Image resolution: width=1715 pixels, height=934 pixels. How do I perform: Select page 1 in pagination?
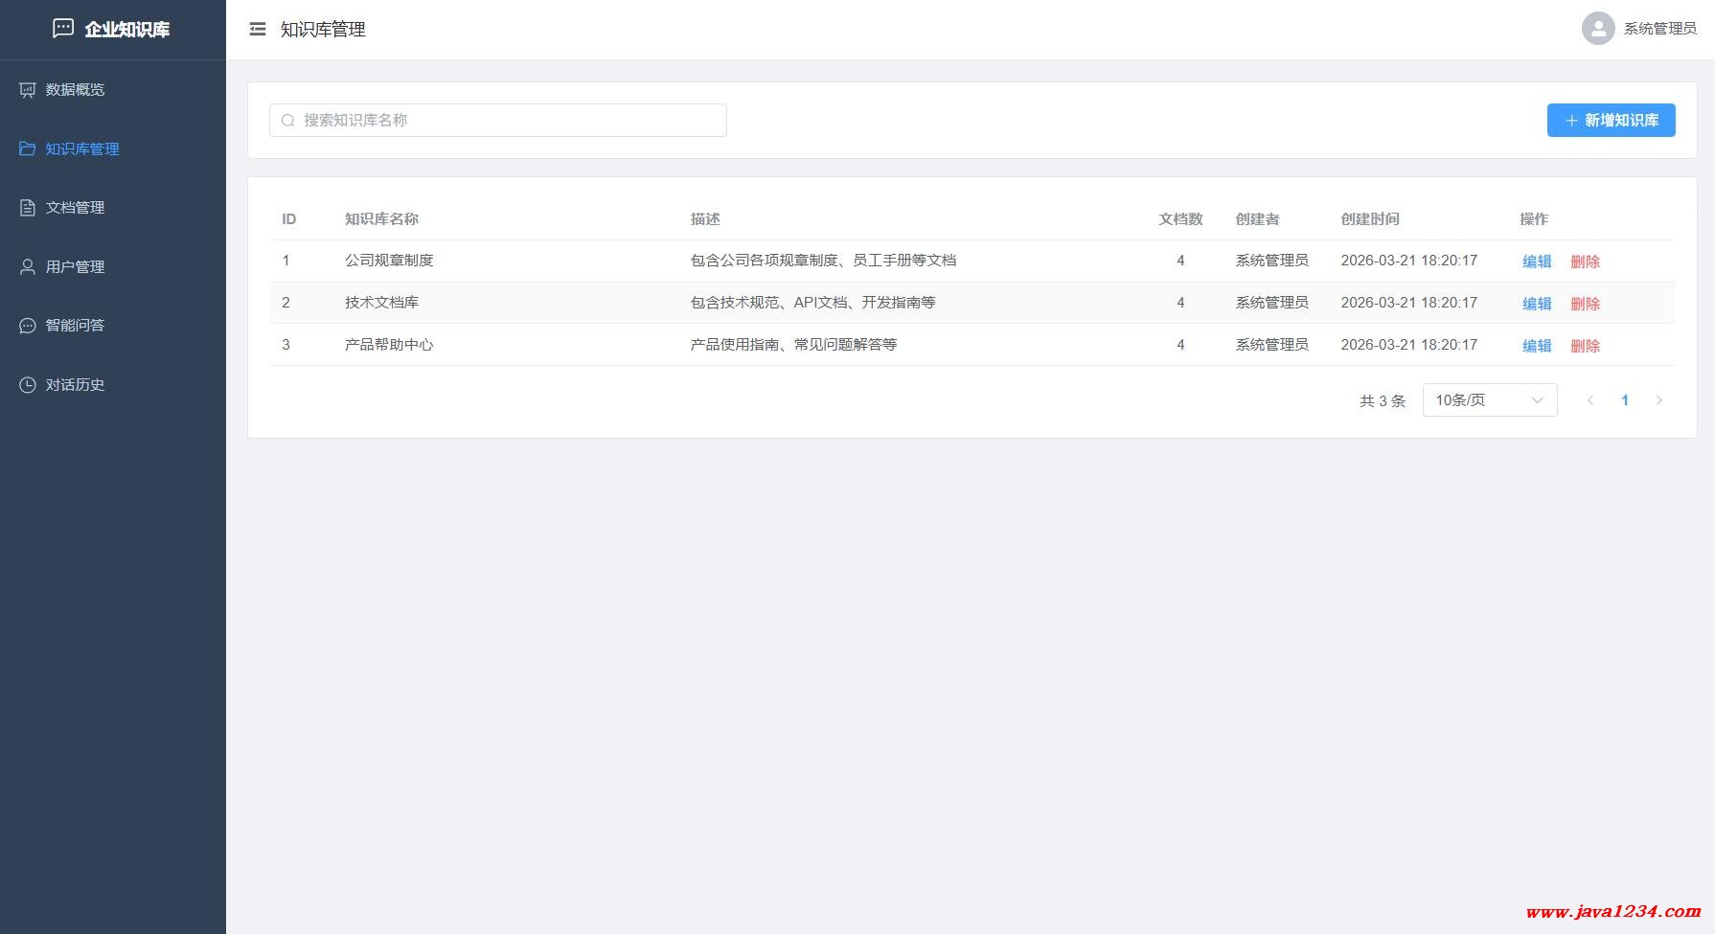(x=1625, y=400)
